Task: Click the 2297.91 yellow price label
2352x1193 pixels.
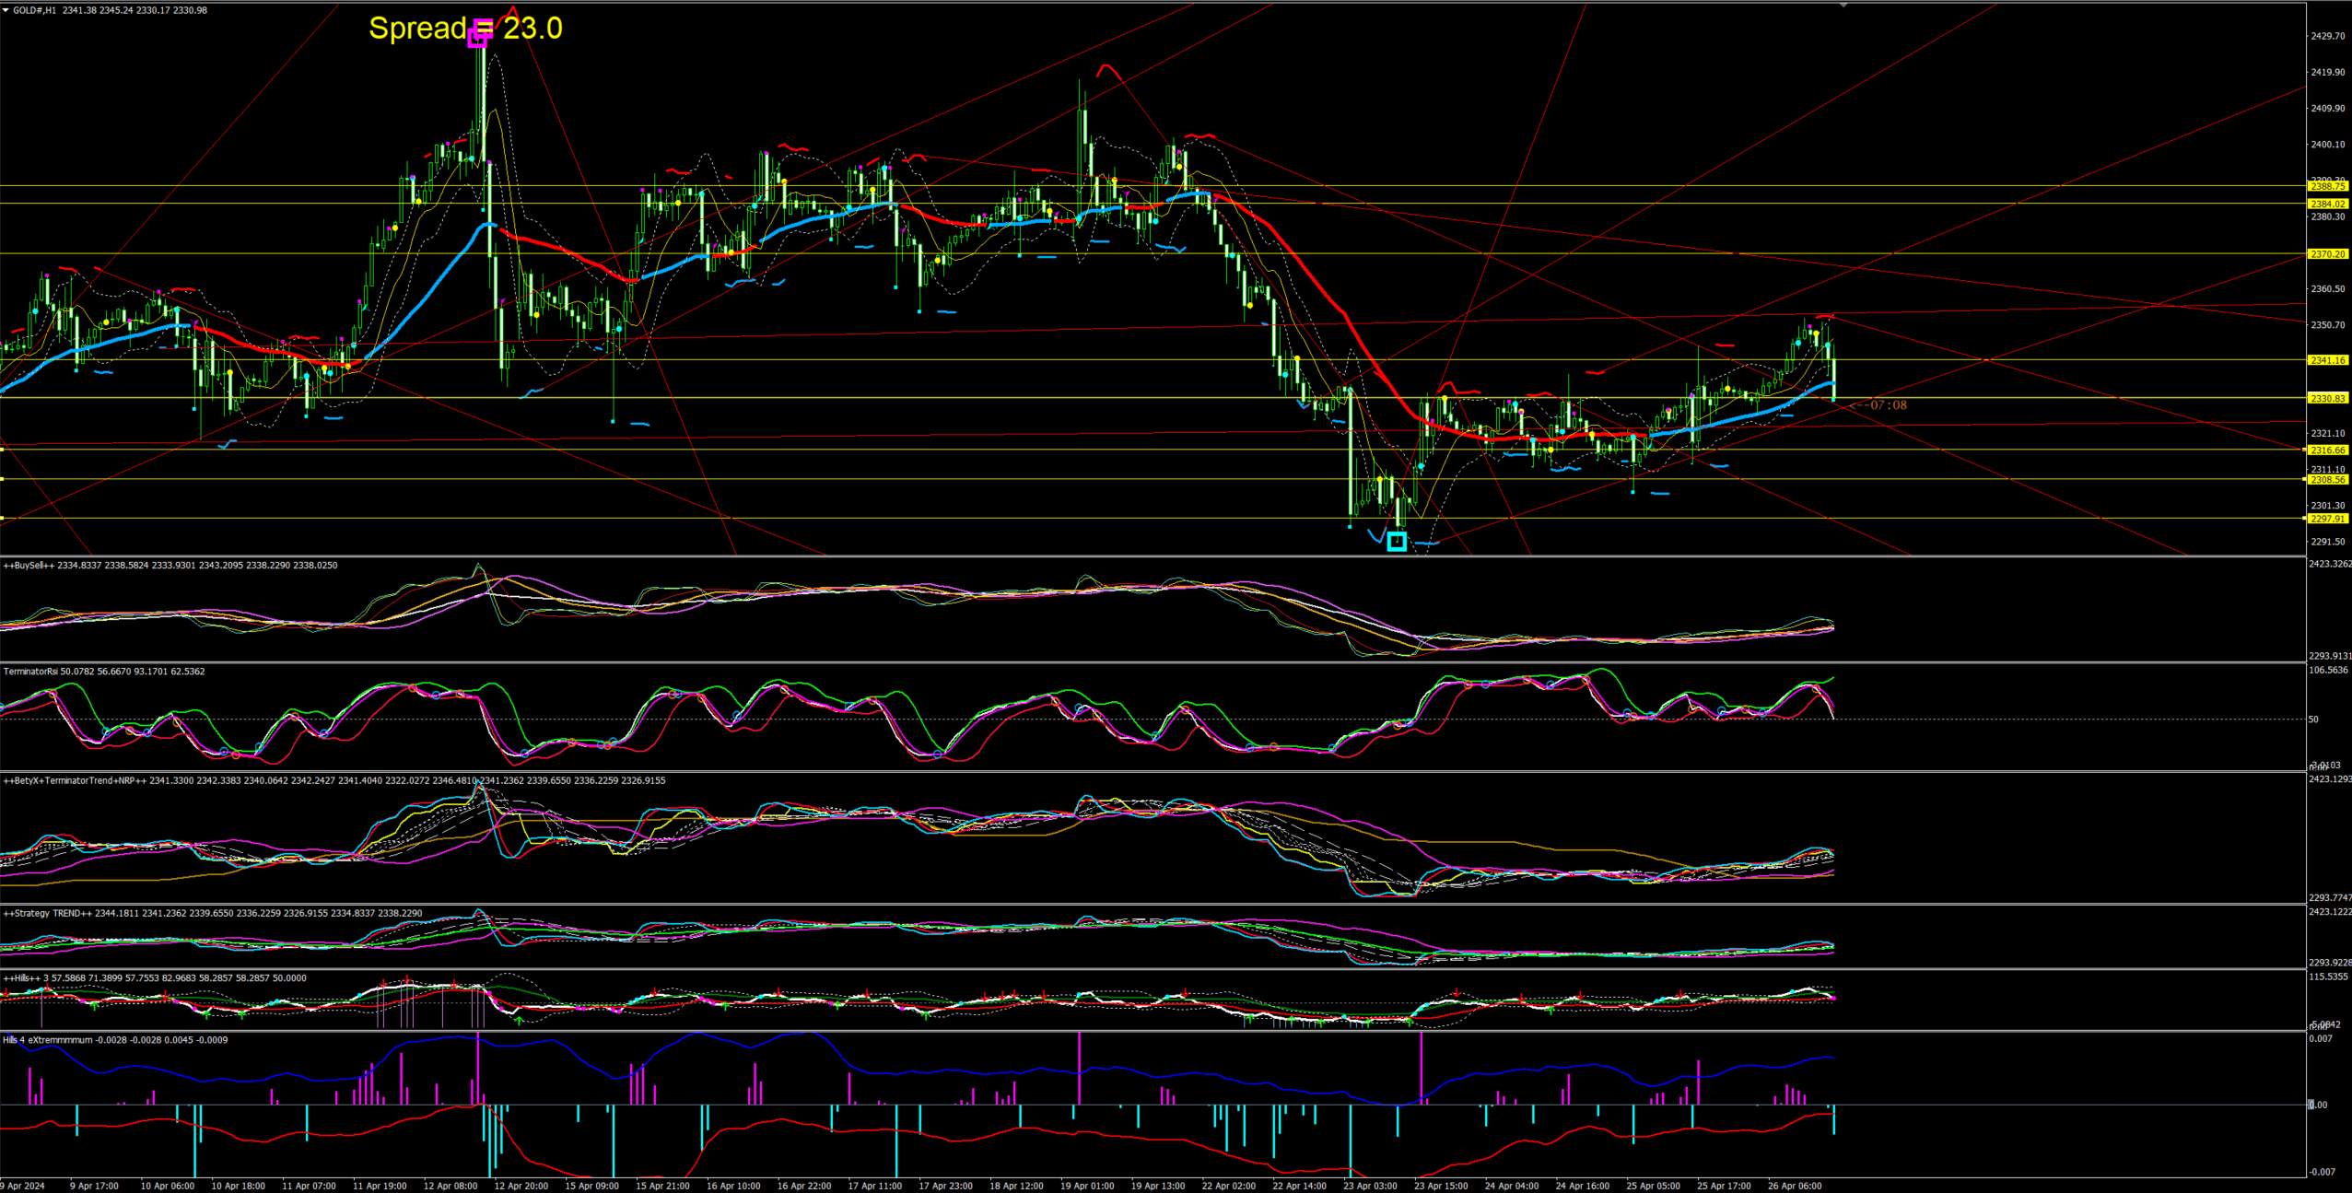Action: (2327, 519)
